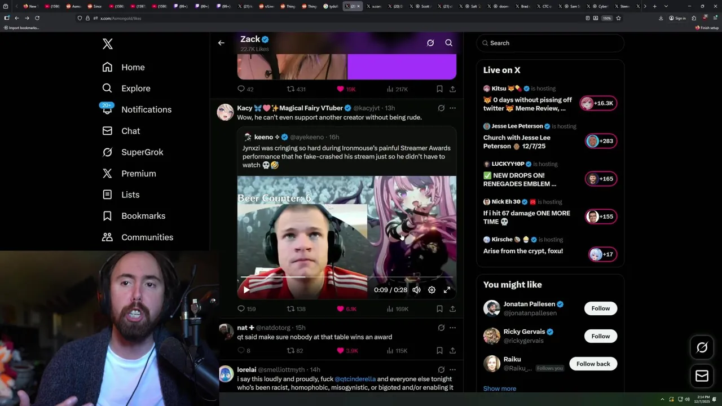This screenshot has height=406, width=722.
Task: Share Kacy's post
Action: (452, 309)
